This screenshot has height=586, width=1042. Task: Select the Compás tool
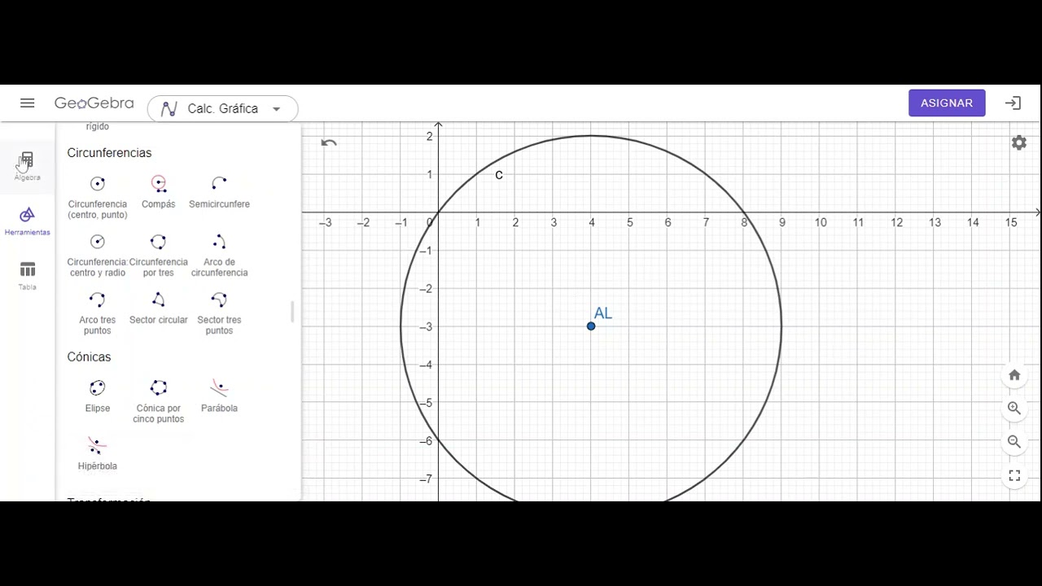click(x=159, y=193)
